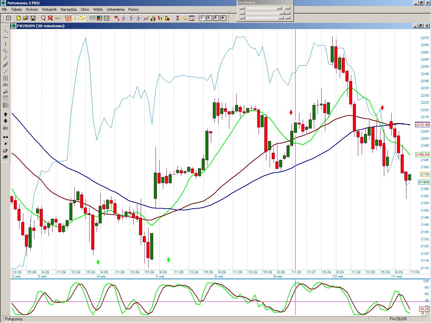The image size is (431, 323).
Task: Switch to workspace number 3
Action: [x=216, y=18]
